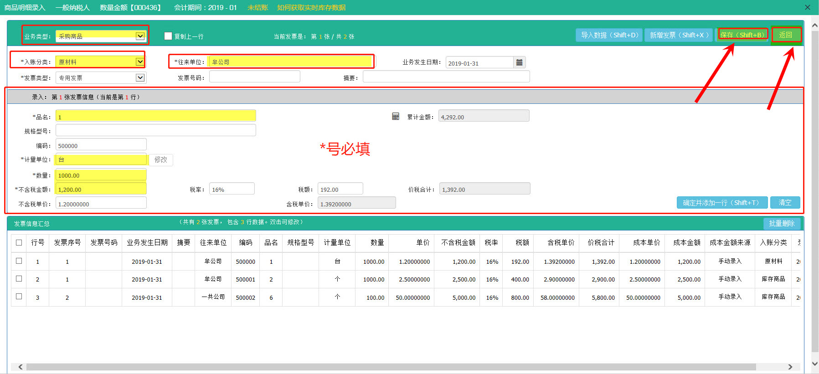
Task: Click the 修改 button next to unit field
Action: pos(161,159)
